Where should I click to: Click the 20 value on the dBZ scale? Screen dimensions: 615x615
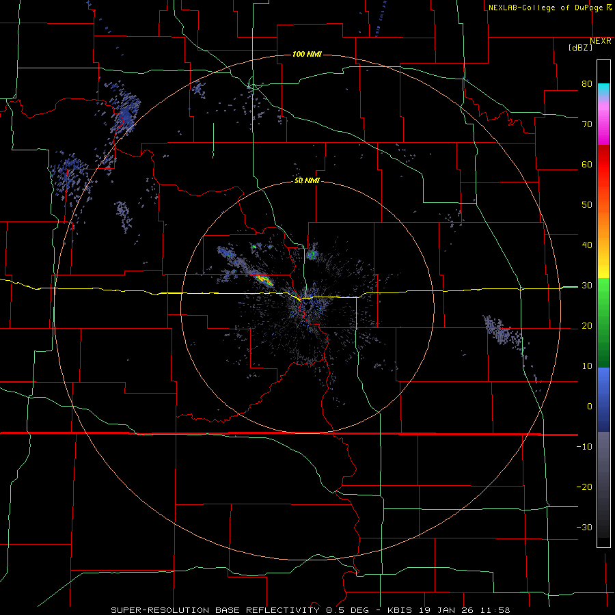(587, 325)
